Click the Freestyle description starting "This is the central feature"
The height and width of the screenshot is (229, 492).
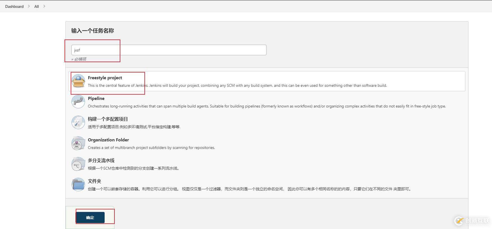(x=237, y=86)
